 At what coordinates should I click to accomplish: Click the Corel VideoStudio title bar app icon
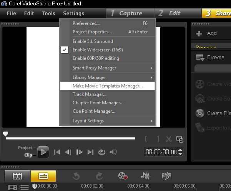pos(4,3)
